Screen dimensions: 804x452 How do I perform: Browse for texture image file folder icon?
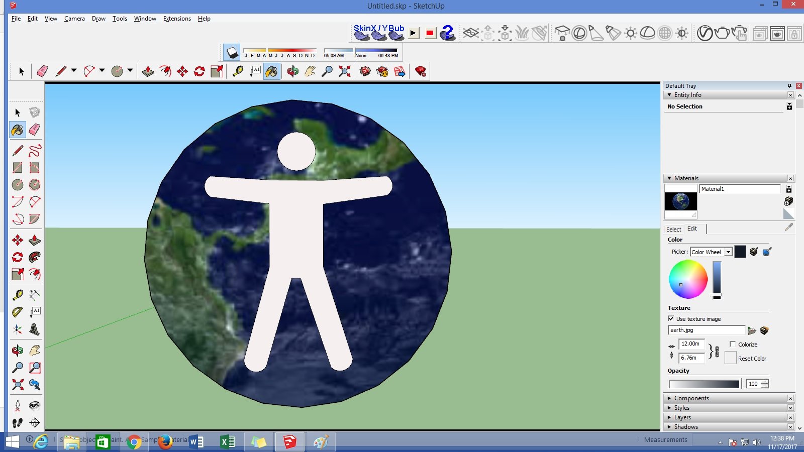pos(752,330)
